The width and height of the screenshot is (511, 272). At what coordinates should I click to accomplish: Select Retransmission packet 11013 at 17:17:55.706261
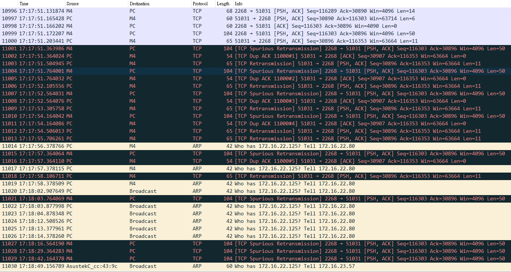click(x=255, y=139)
